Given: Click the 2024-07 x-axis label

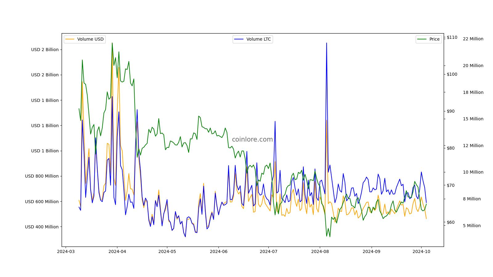Looking at the screenshot, I should [x=268, y=251].
